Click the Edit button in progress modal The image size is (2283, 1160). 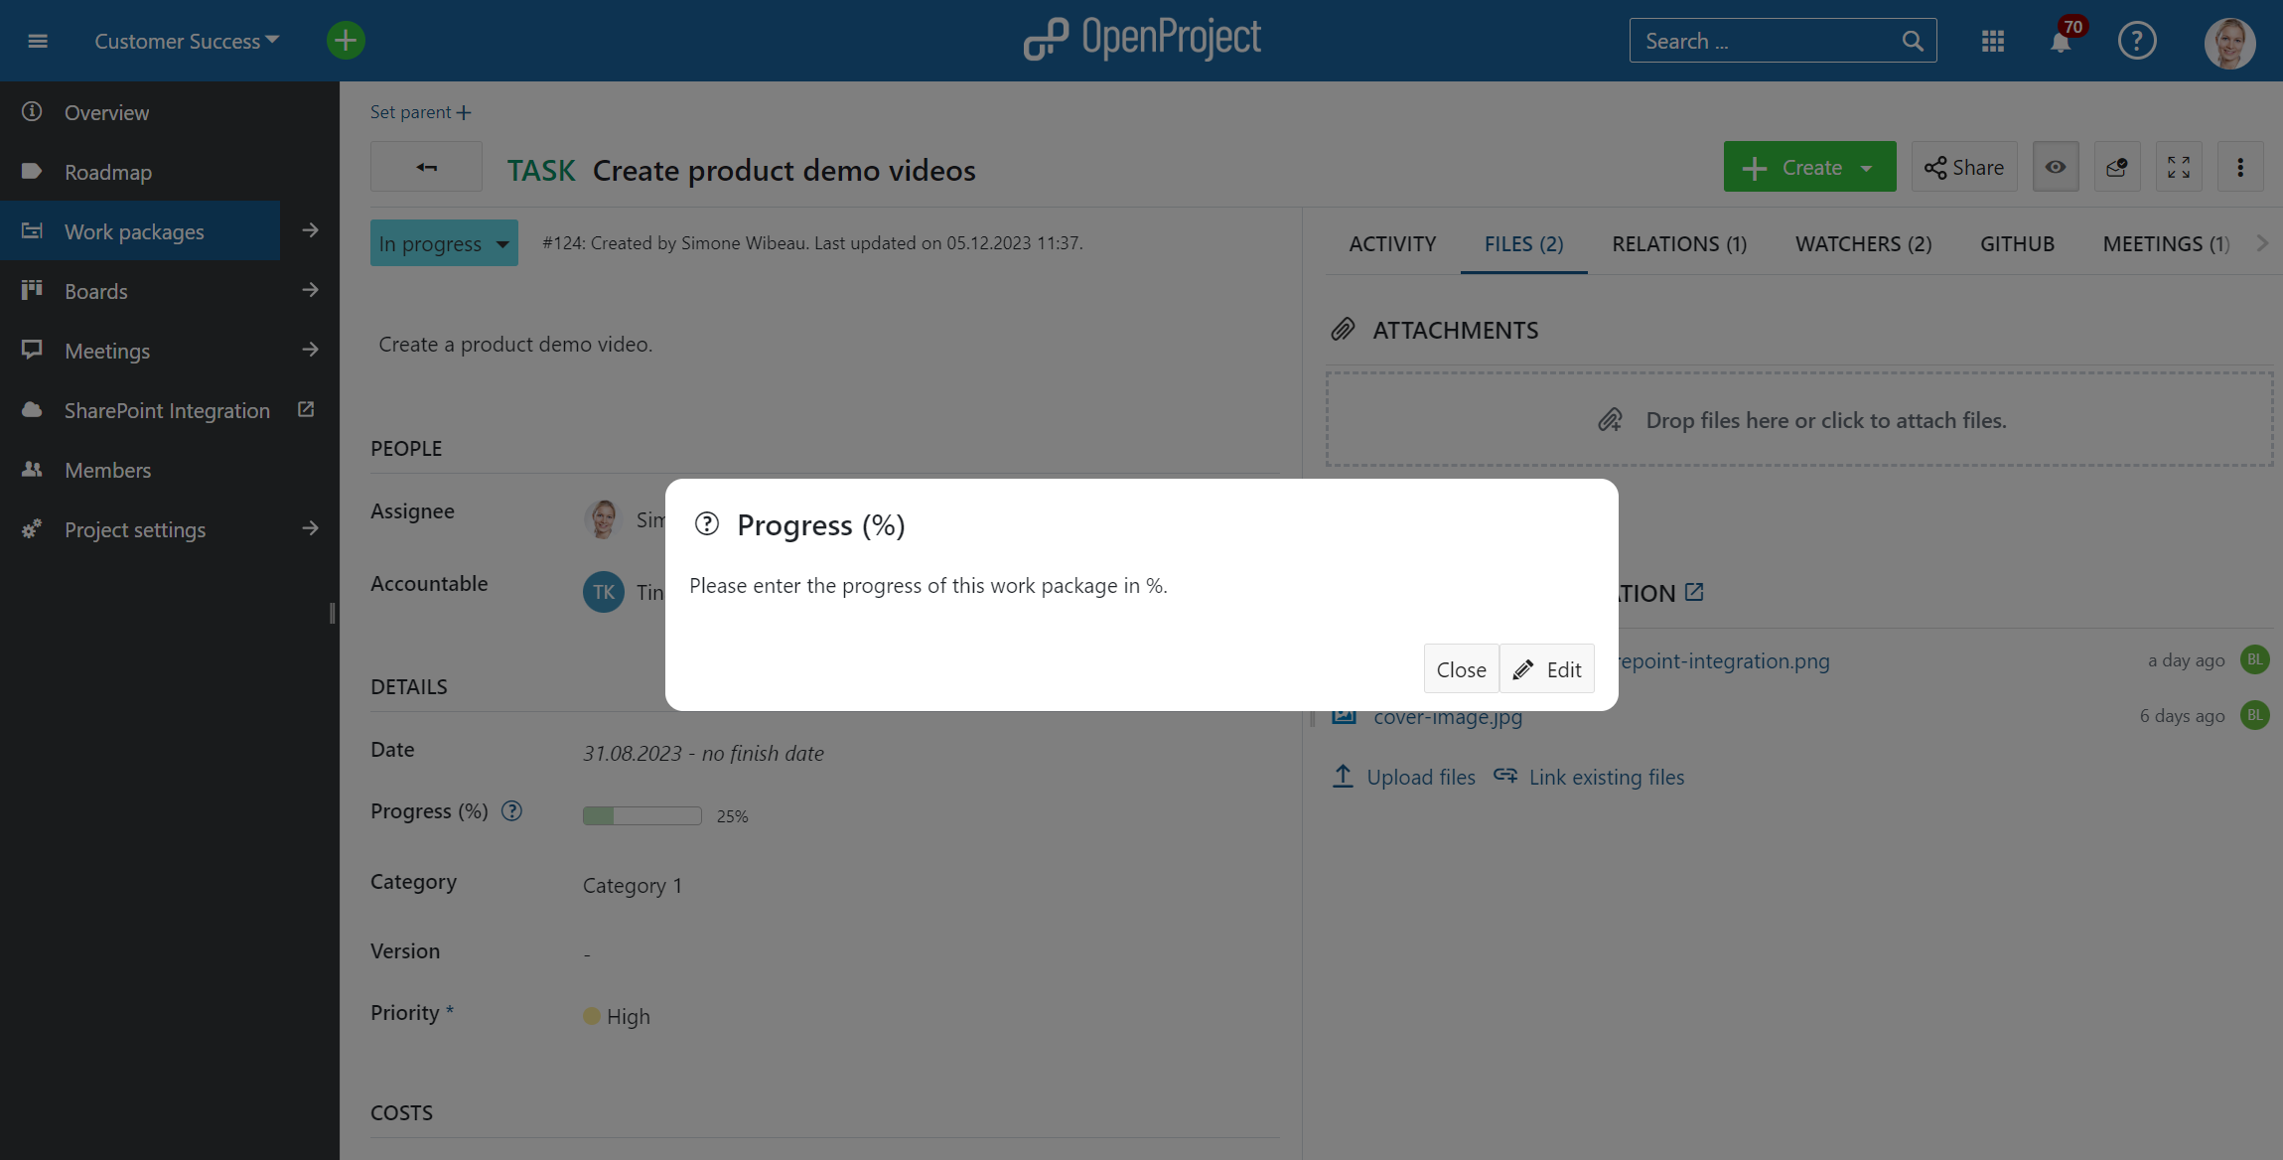pos(1548,668)
